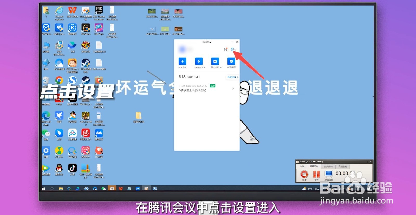
Task: Stop the oCam recording
Action: coord(304,174)
